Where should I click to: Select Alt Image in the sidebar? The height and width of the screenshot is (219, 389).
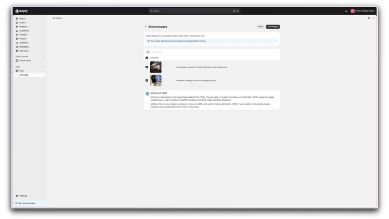30,75
